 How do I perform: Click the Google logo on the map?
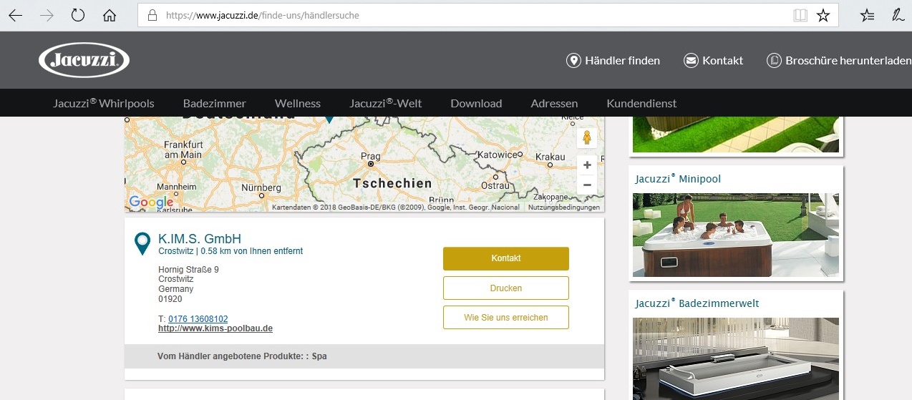pyautogui.click(x=151, y=203)
